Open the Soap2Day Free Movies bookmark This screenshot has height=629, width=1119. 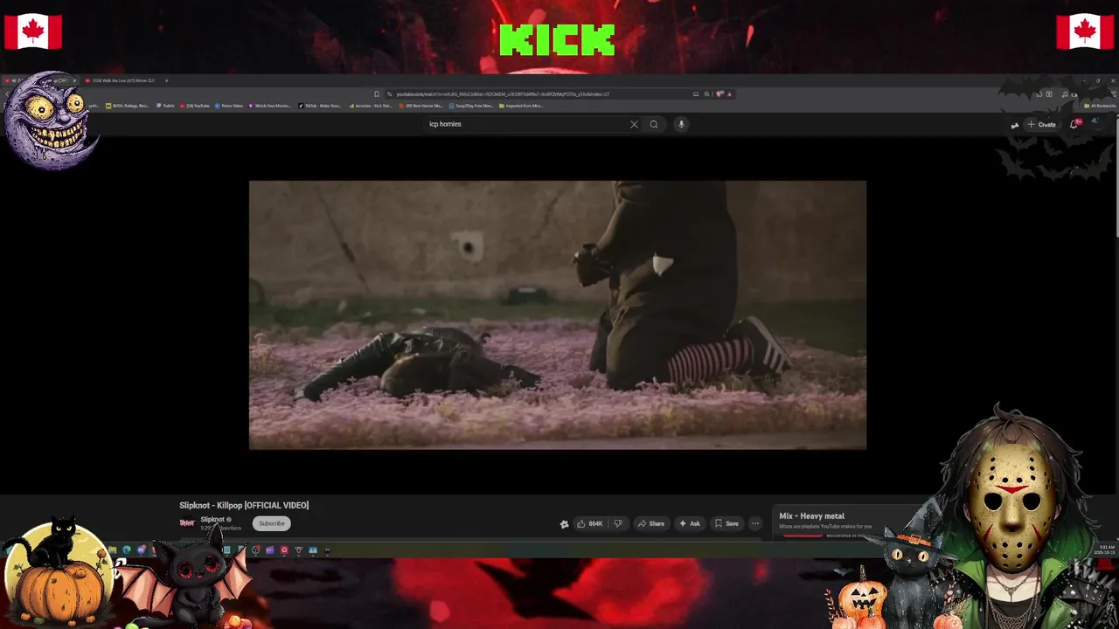pyautogui.click(x=472, y=106)
